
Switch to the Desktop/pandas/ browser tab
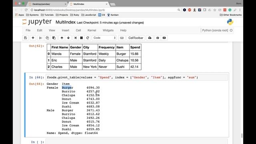click(x=47, y=4)
